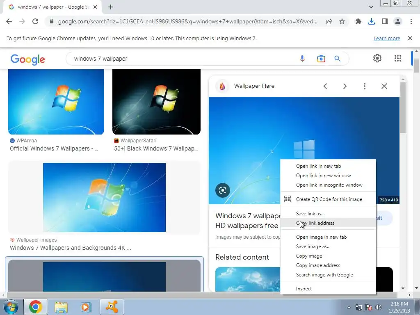Click the Google Lens icon on preview image
The width and height of the screenshot is (420, 315).
tap(223, 190)
